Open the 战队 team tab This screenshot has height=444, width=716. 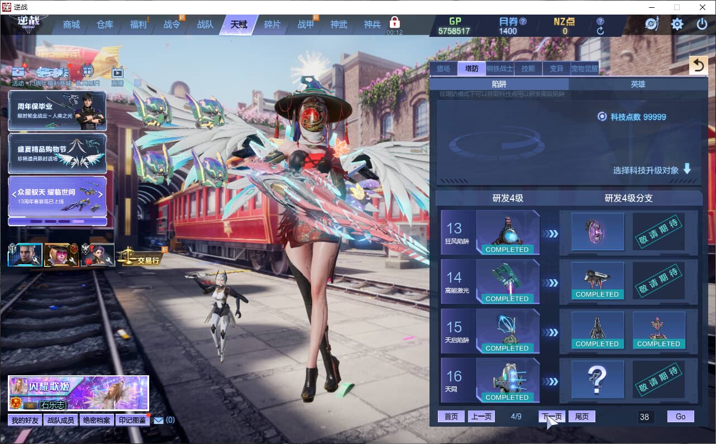[206, 25]
